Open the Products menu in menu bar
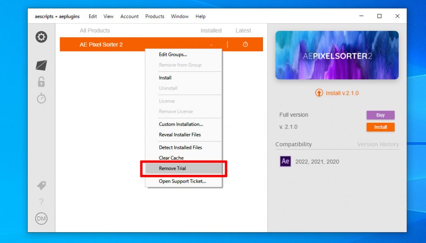This screenshot has height=243, width=426. click(x=155, y=16)
